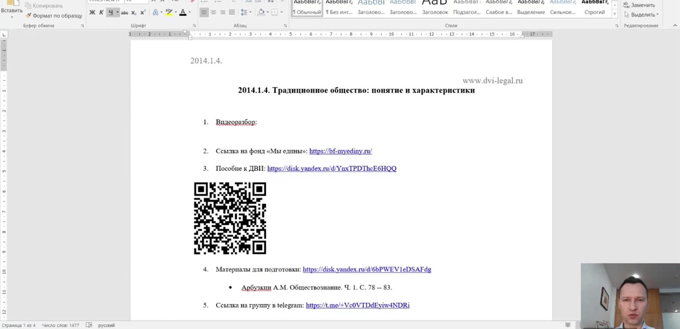Image resolution: width=680 pixels, height=329 pixels.
Task: Open underline style dropdown arrow
Action: click(117, 13)
